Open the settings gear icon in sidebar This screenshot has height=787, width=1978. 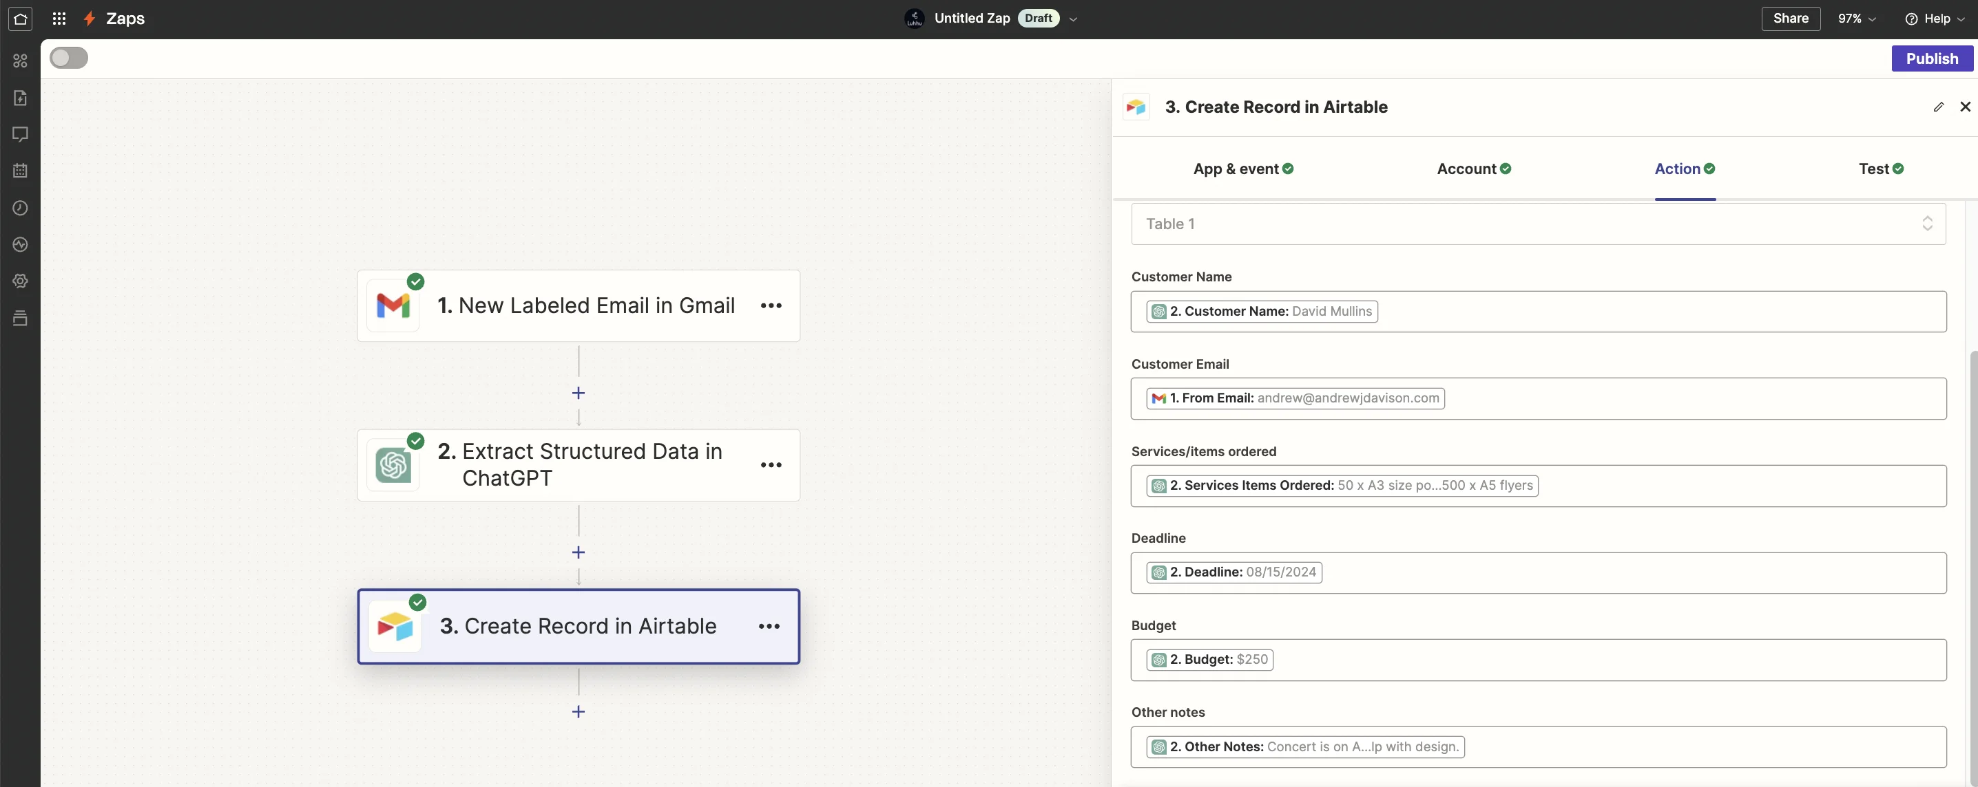click(20, 281)
